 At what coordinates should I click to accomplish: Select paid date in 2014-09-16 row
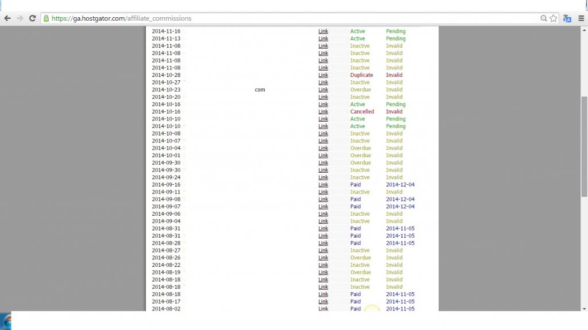[x=400, y=184]
